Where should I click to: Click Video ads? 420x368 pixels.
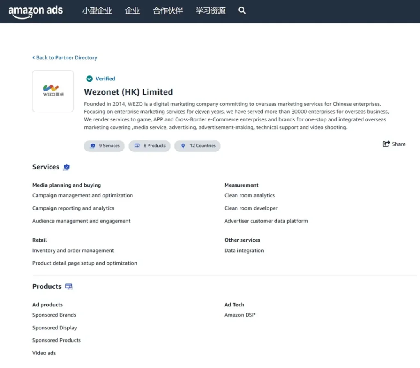(44, 353)
